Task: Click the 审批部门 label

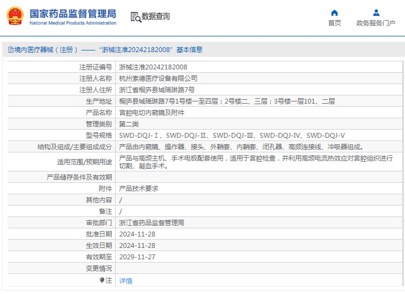Action: pyautogui.click(x=99, y=223)
